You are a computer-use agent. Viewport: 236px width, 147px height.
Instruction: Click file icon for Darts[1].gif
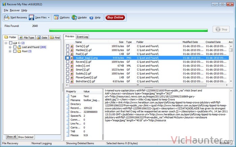point(72,46)
